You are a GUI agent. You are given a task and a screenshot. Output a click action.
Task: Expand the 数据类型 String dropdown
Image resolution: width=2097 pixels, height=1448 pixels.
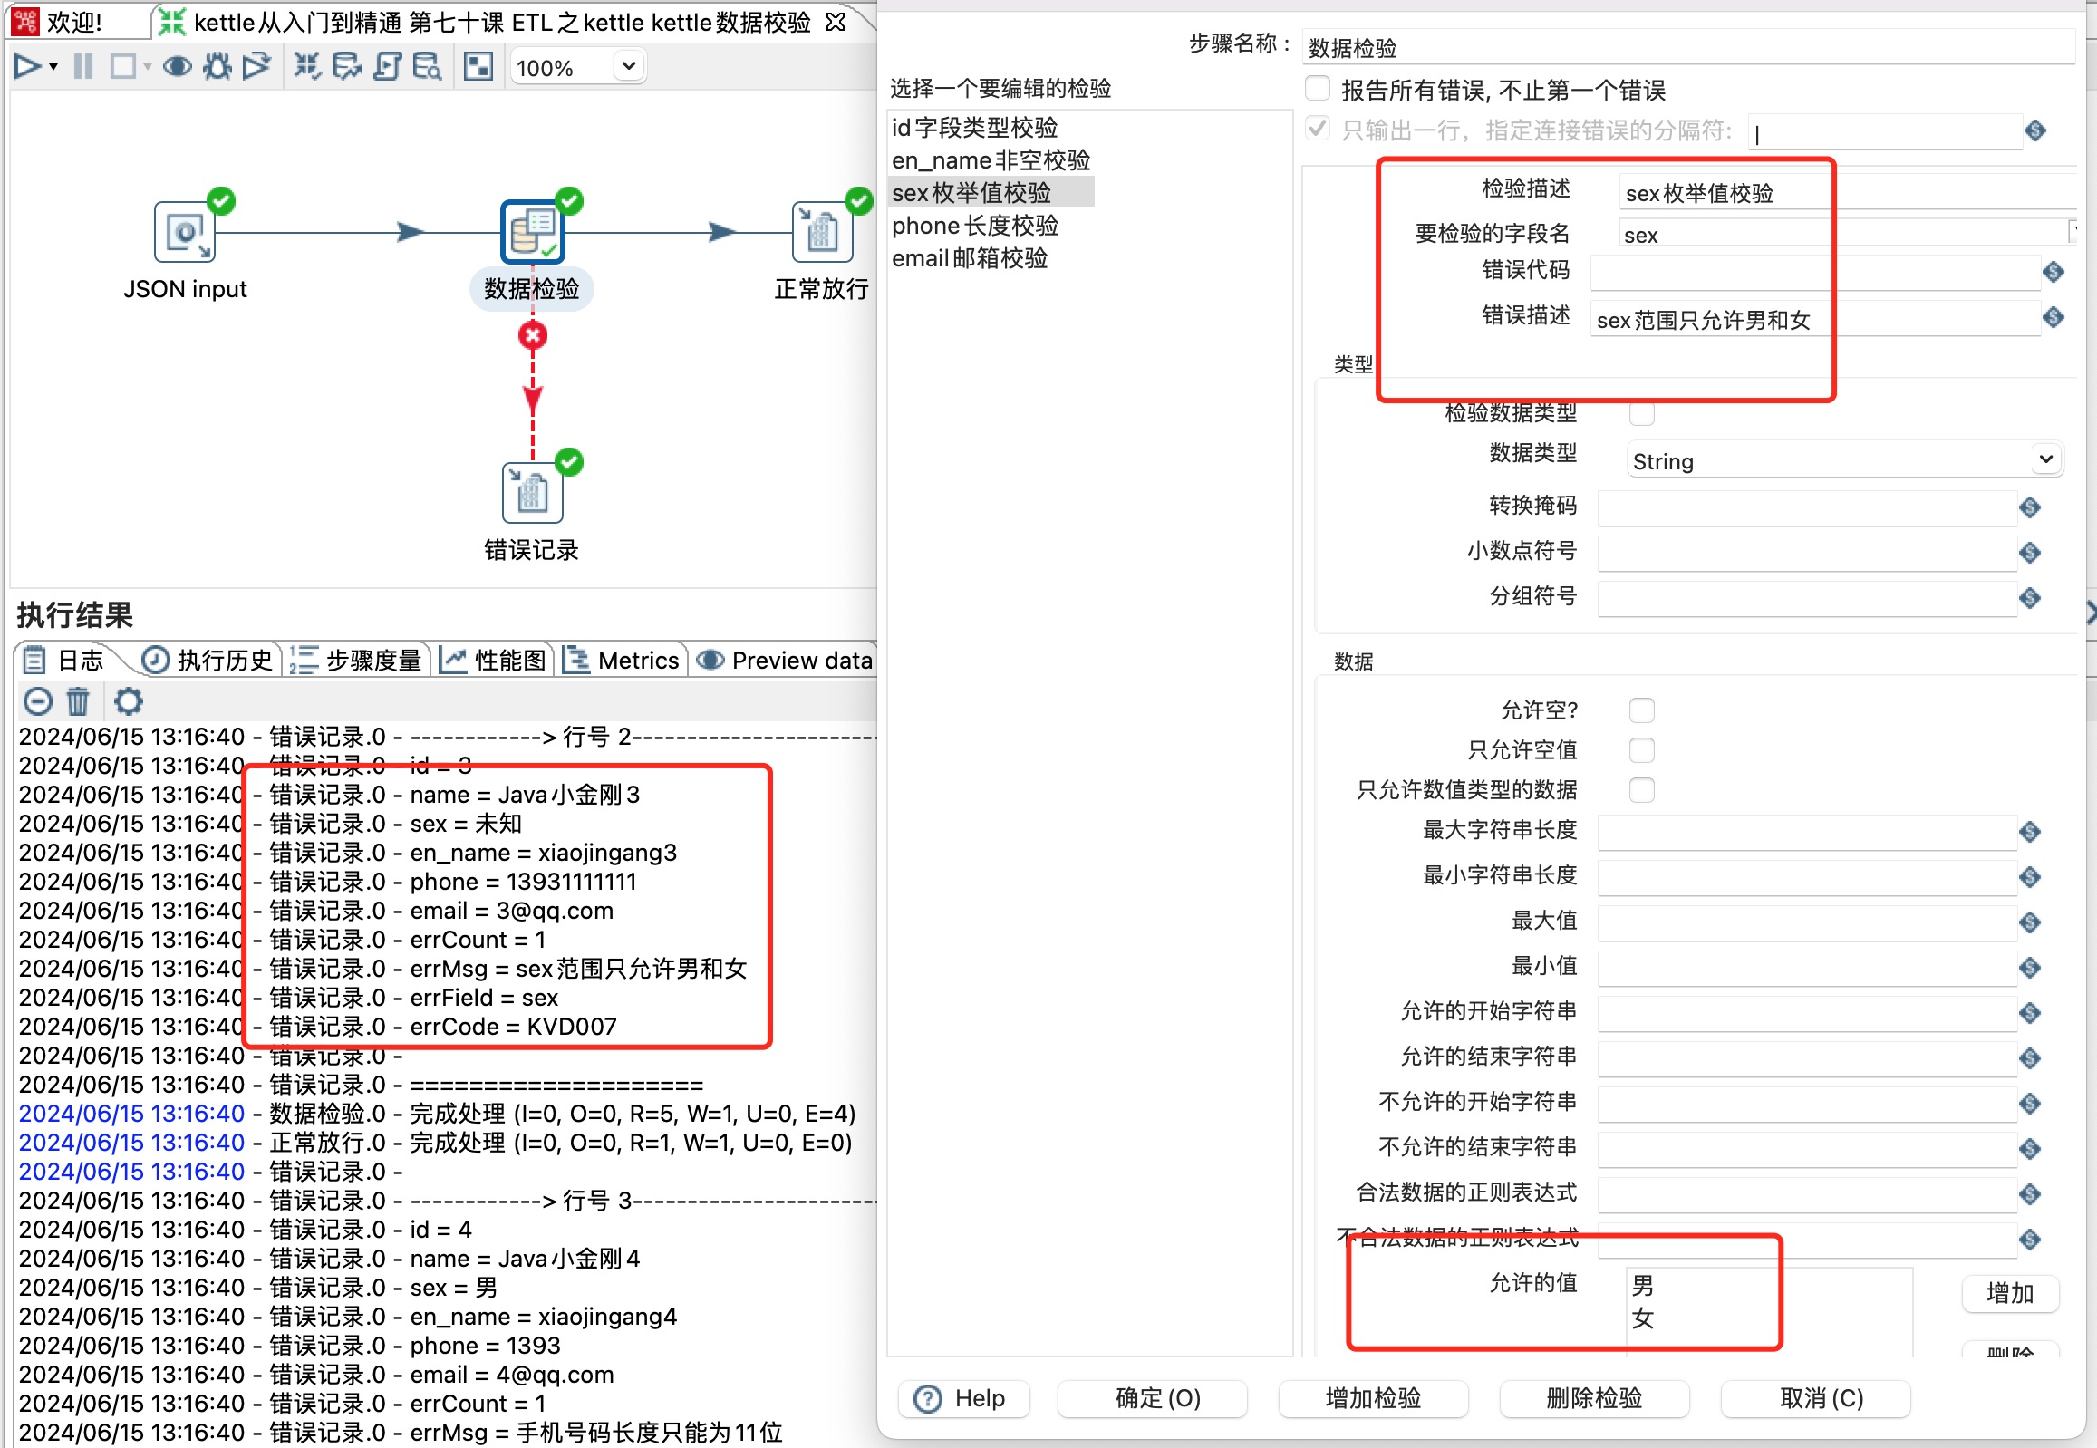(x=2045, y=460)
